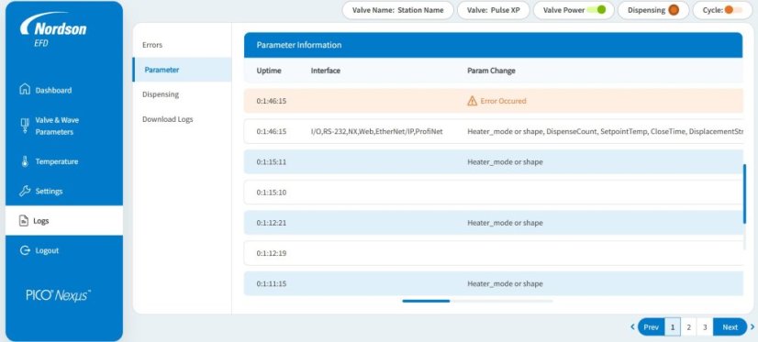Click the vertical scrollbar thumb of the table
758x342 pixels.
[x=744, y=193]
